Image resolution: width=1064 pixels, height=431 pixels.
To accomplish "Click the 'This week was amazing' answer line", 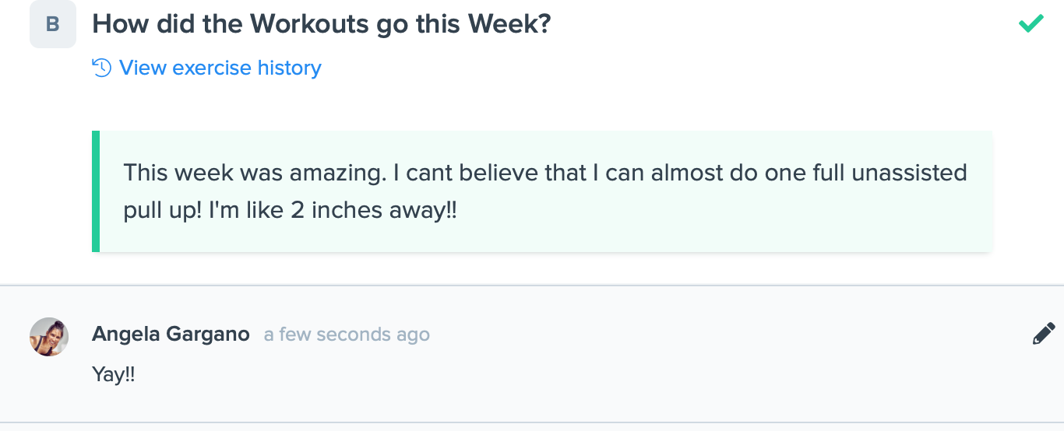I will pos(545,172).
